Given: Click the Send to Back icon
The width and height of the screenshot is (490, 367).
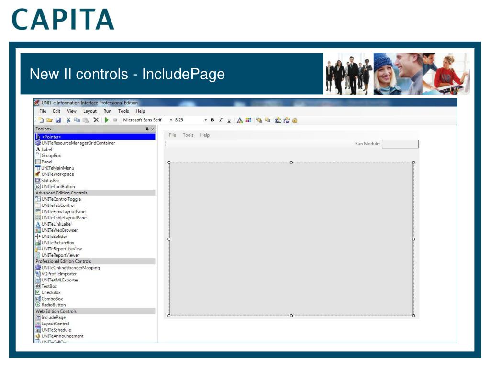Looking at the screenshot, I should (267, 120).
